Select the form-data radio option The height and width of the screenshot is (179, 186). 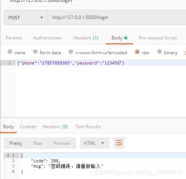point(47,52)
